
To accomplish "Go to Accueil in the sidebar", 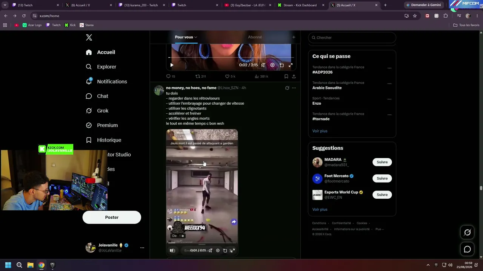I will [100, 52].
